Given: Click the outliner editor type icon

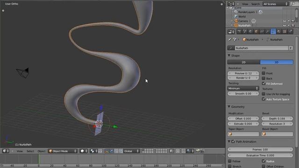Looking at the screenshot, I should point(231,4).
